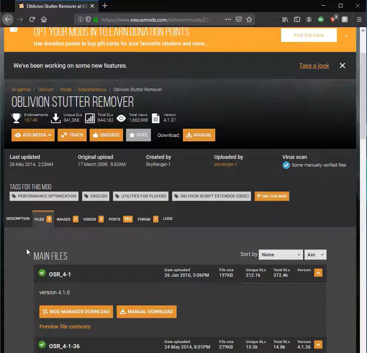Click the header Manual download button

[199, 135]
